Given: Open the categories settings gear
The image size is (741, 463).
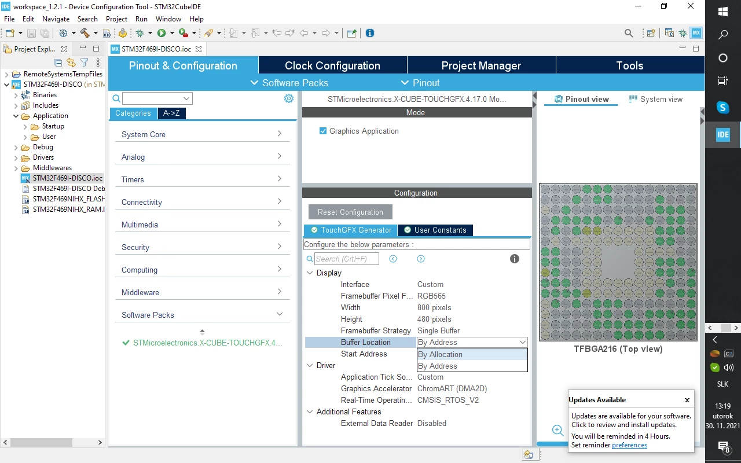Looking at the screenshot, I should pyautogui.click(x=289, y=98).
